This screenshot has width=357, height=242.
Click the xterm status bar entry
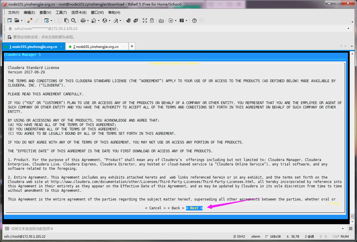[256, 236]
